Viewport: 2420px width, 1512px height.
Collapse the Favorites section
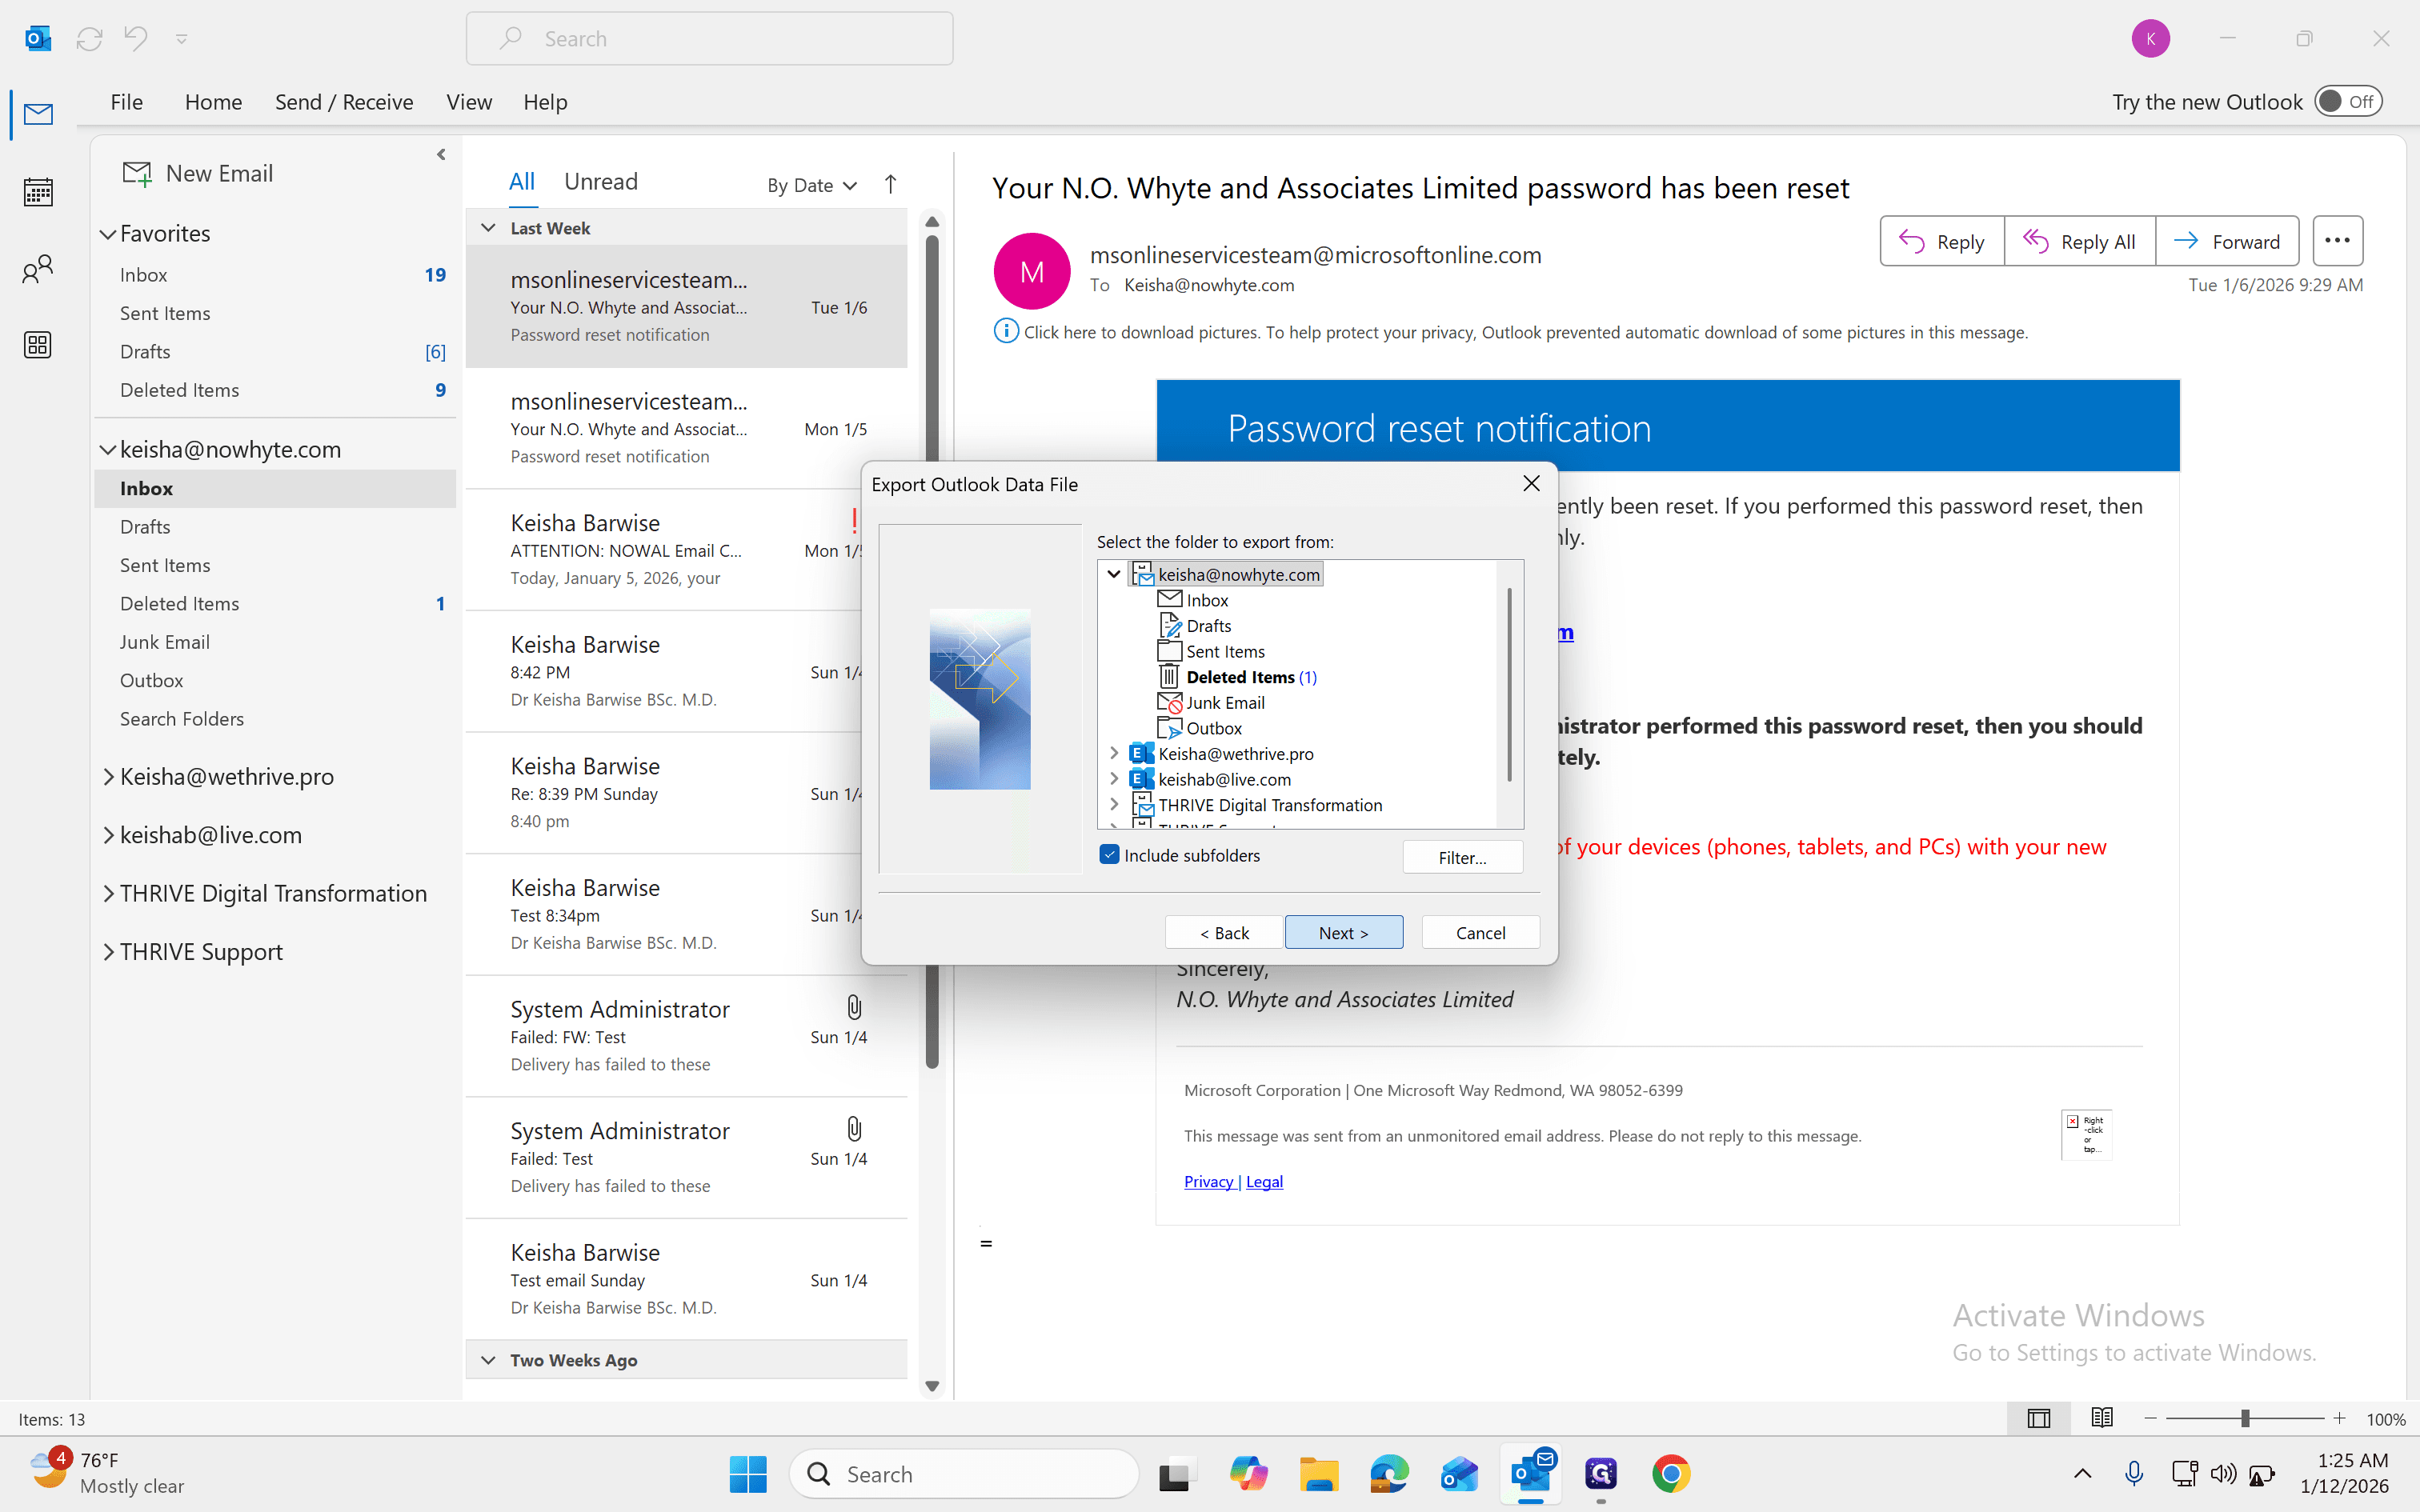[108, 234]
